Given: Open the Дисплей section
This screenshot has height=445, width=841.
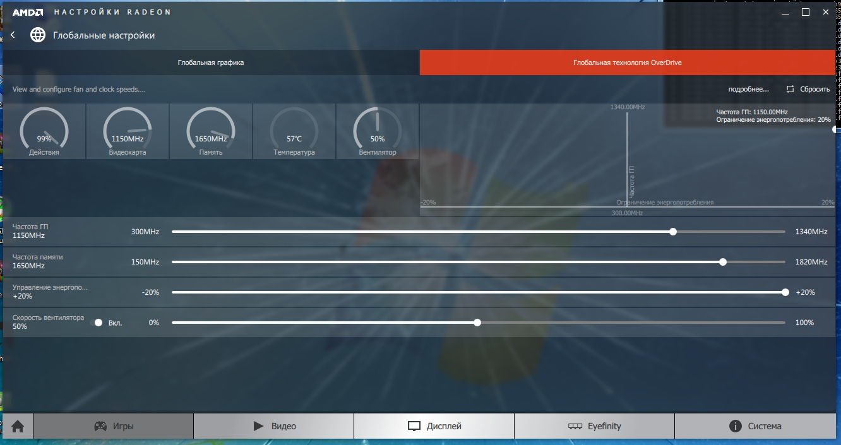Looking at the screenshot, I should [434, 426].
